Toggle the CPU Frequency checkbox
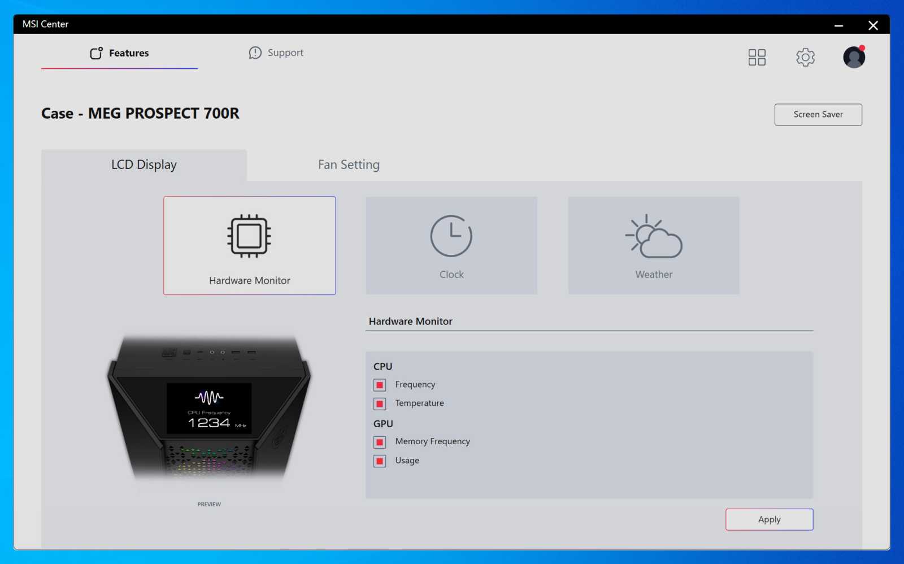The width and height of the screenshot is (904, 564). point(380,385)
